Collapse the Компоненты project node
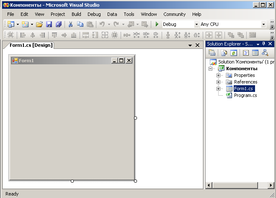 (211, 69)
